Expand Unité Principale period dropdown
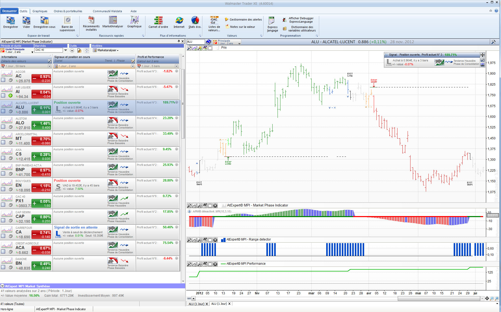The width and height of the screenshot is (501, 312). 32,52
